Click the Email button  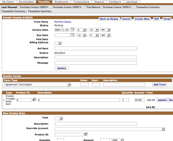(x=167, y=19)
